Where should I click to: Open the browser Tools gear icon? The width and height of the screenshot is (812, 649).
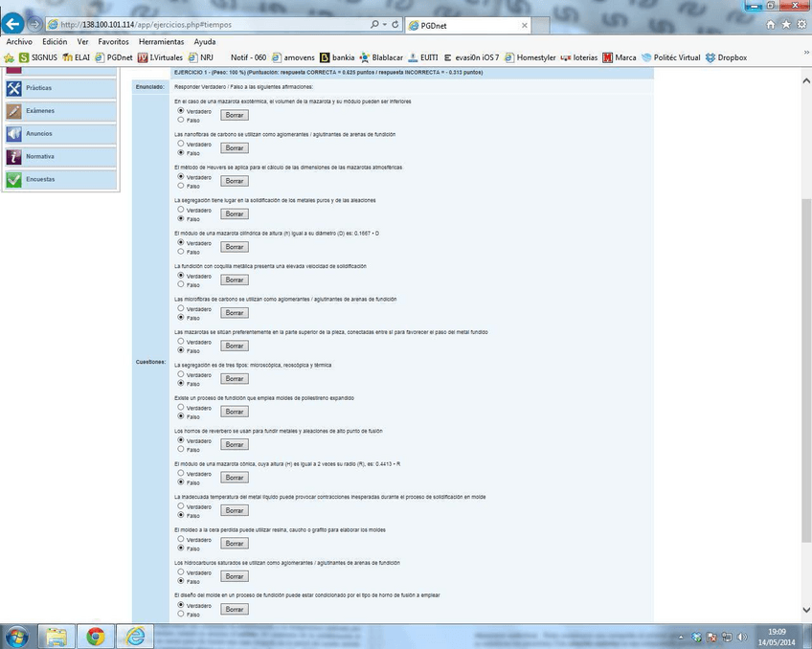[x=801, y=24]
